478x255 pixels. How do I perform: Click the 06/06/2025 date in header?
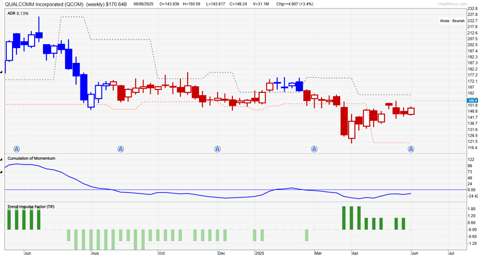(143, 5)
